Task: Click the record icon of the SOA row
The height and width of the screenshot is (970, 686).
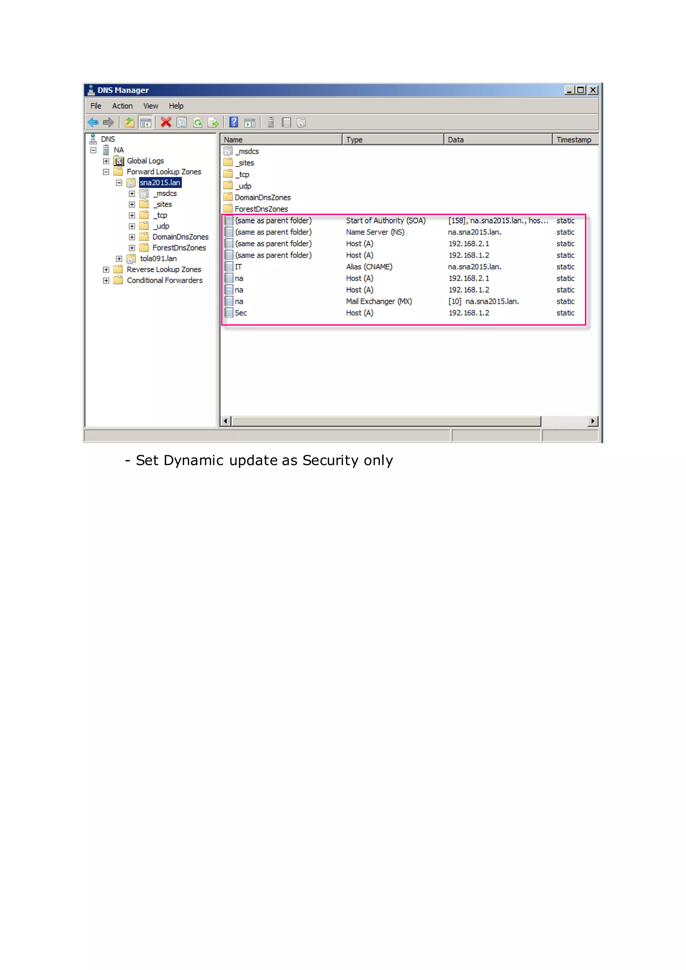Action: pyautogui.click(x=228, y=220)
